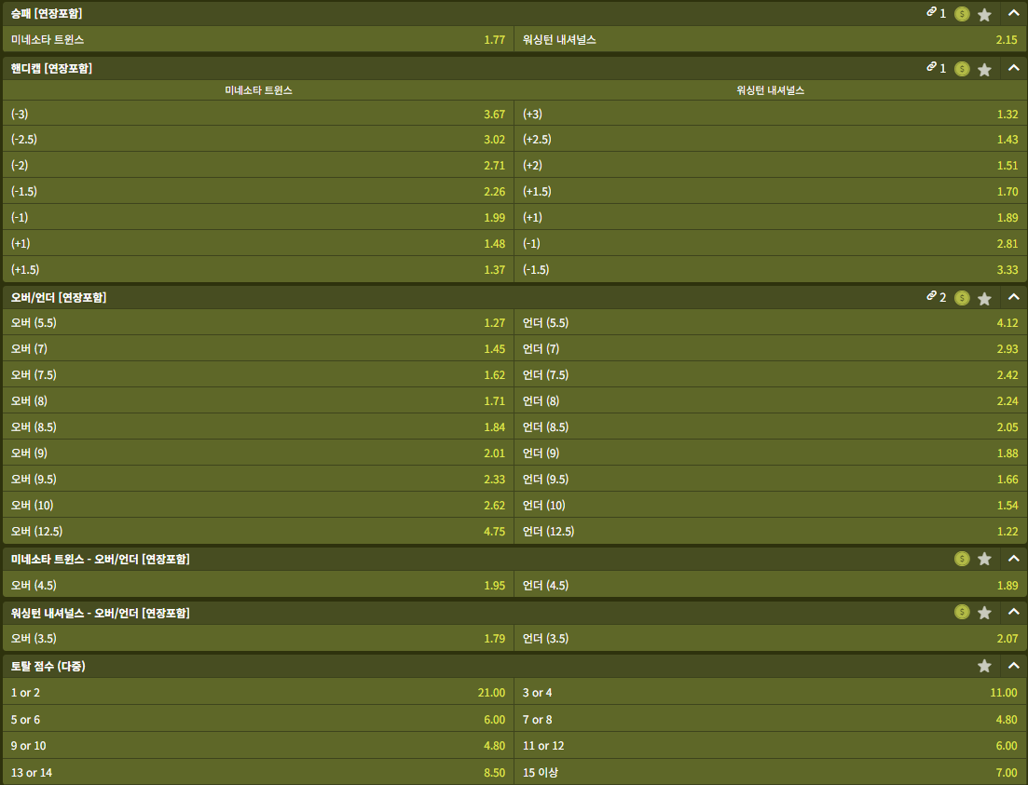Image resolution: width=1028 pixels, height=785 pixels.
Task: Select 오버 (5.5) at odds 1.27
Action: (258, 322)
